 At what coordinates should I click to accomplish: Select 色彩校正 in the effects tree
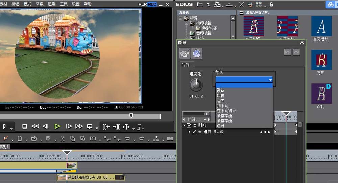[x=210, y=28]
